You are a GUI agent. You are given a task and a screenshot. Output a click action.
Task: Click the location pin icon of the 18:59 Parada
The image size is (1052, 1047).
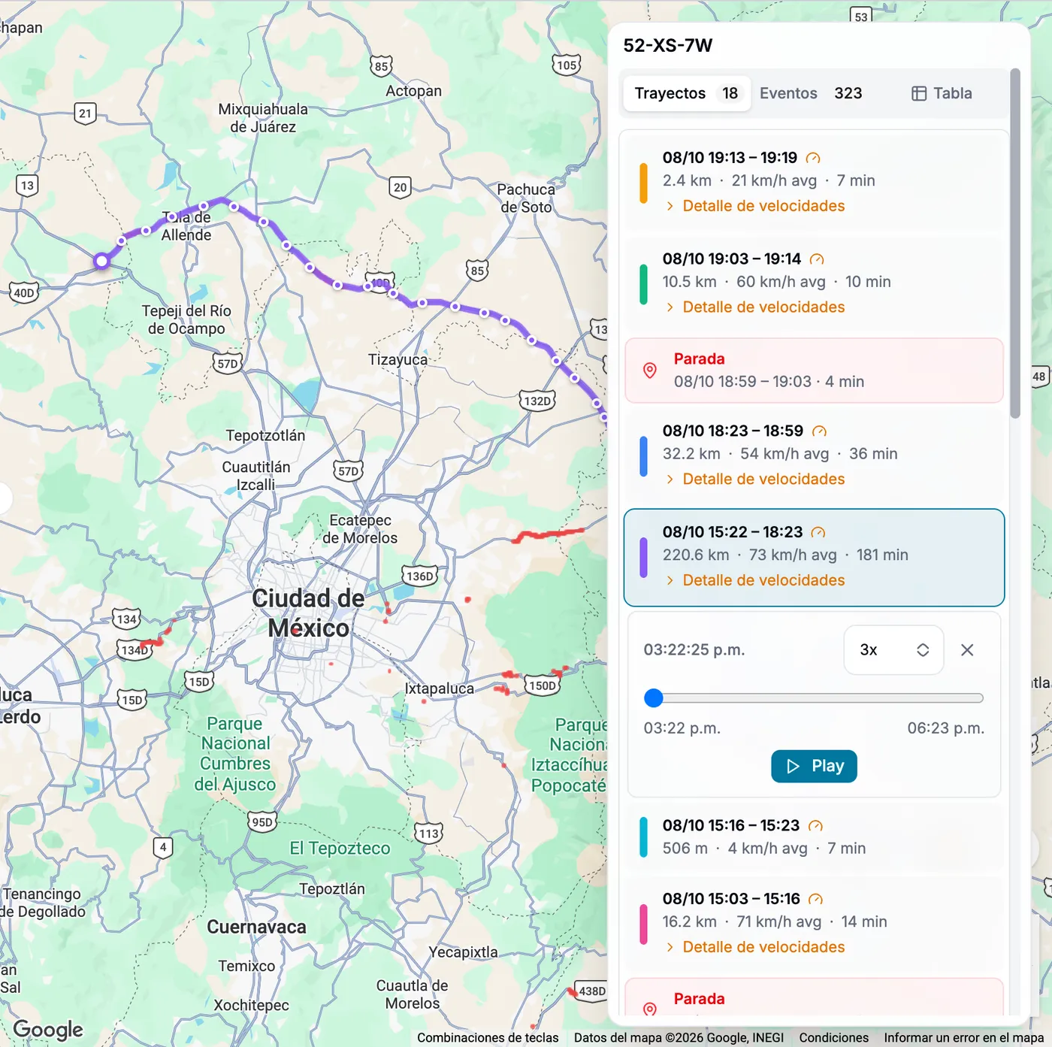tap(650, 371)
